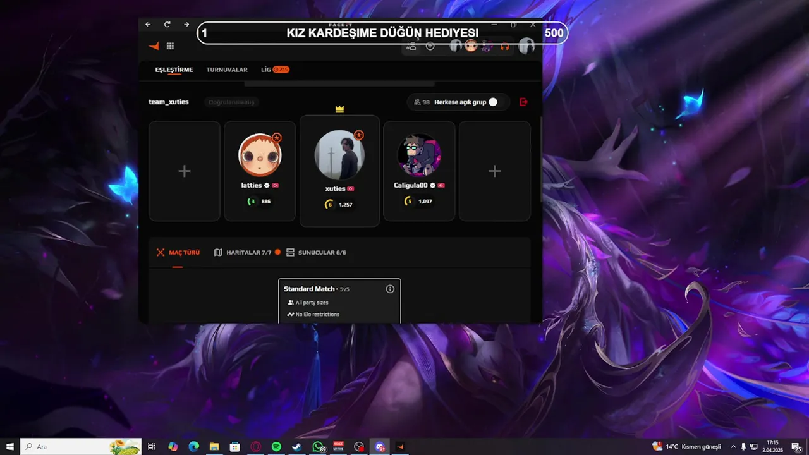Open the Windows Start menu
The image size is (809, 455).
tap(10, 447)
